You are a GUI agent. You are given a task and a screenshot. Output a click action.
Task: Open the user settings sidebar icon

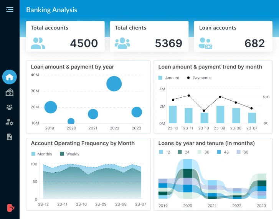click(x=10, y=122)
